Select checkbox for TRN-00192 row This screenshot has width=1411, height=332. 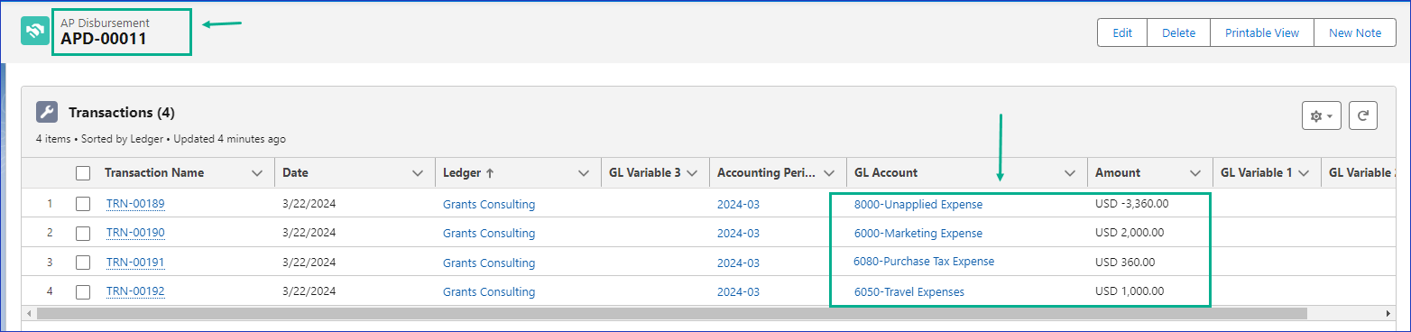pyautogui.click(x=83, y=291)
